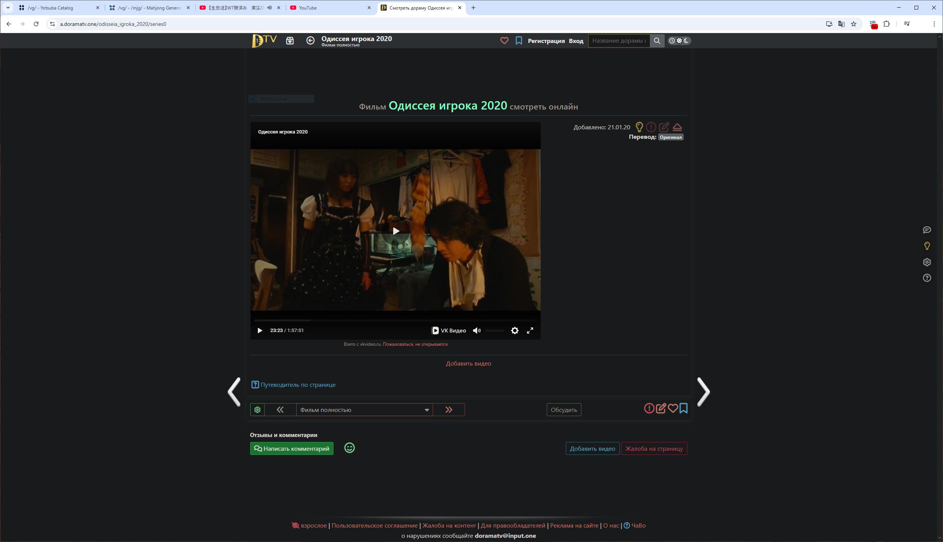
Task: Open Для правообладателей footer link
Action: [513, 525]
